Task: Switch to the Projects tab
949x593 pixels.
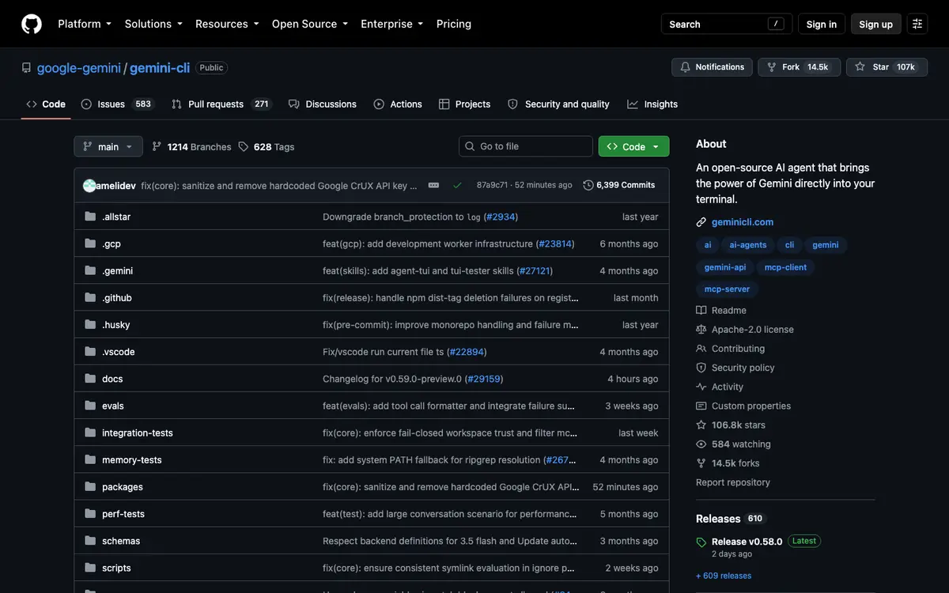Action: 465,104
